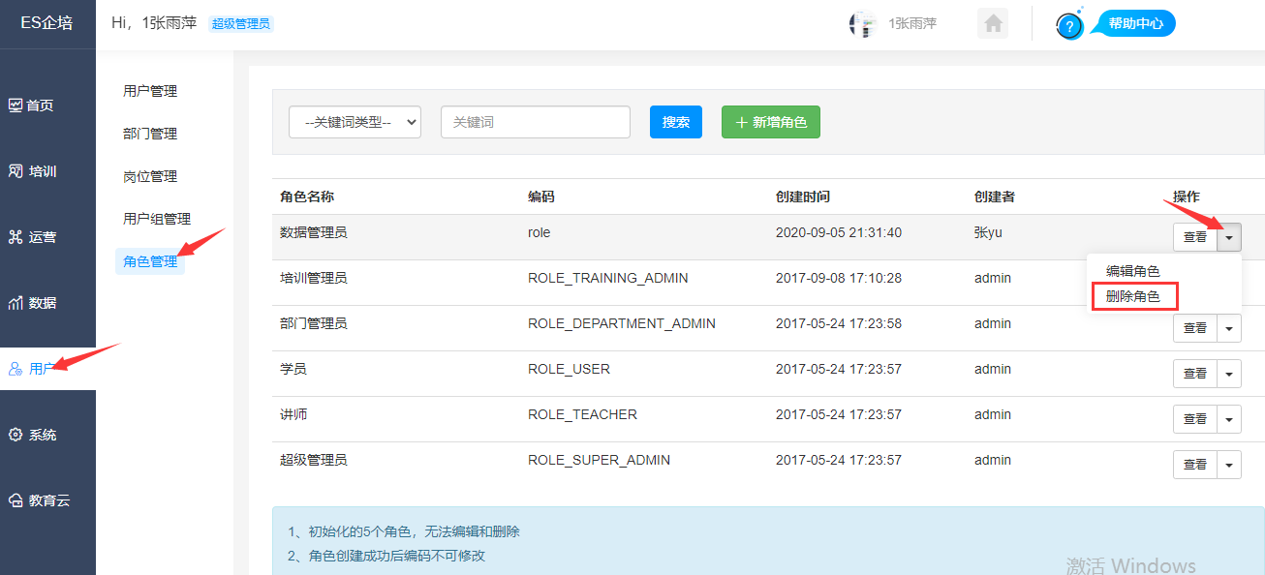The image size is (1265, 575).
Task: Select 角色管理 submenu item
Action: 150,261
